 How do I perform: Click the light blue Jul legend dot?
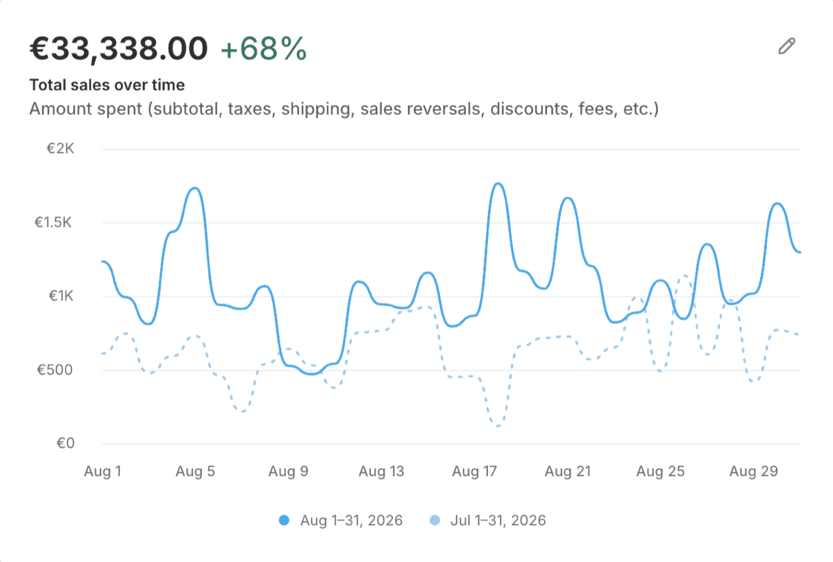coord(435,520)
